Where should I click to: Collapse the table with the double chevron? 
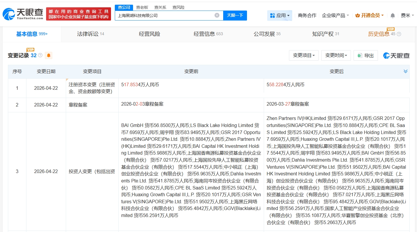[406, 71]
